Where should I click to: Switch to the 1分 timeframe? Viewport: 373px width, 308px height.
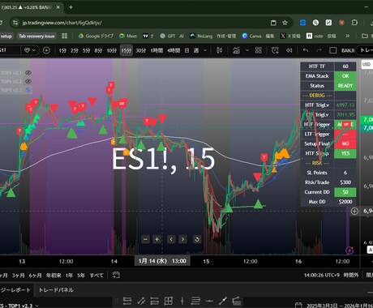[62, 50]
